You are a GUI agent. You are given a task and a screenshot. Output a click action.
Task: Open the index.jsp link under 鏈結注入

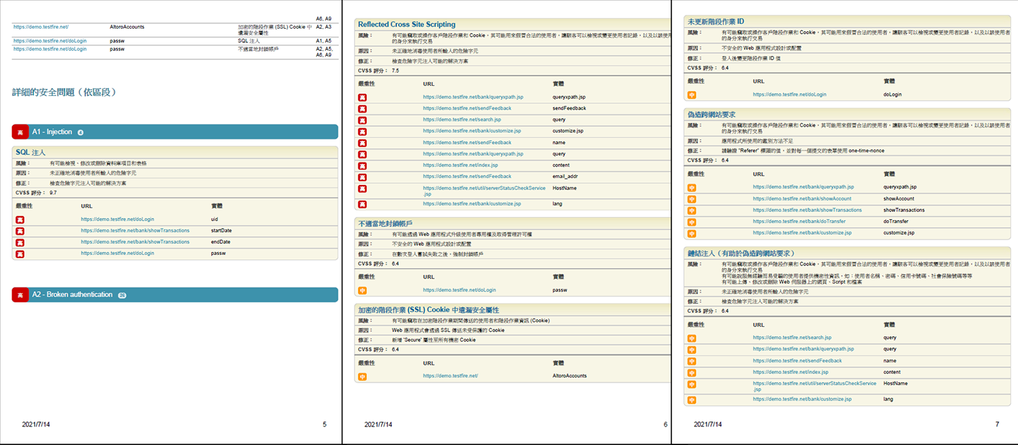[790, 373]
